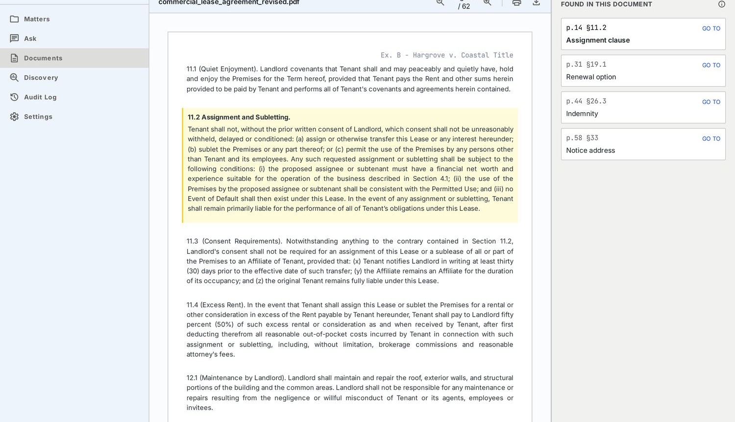Go to the Renewal option result
Screen dimensions: 735x422
click(x=711, y=65)
